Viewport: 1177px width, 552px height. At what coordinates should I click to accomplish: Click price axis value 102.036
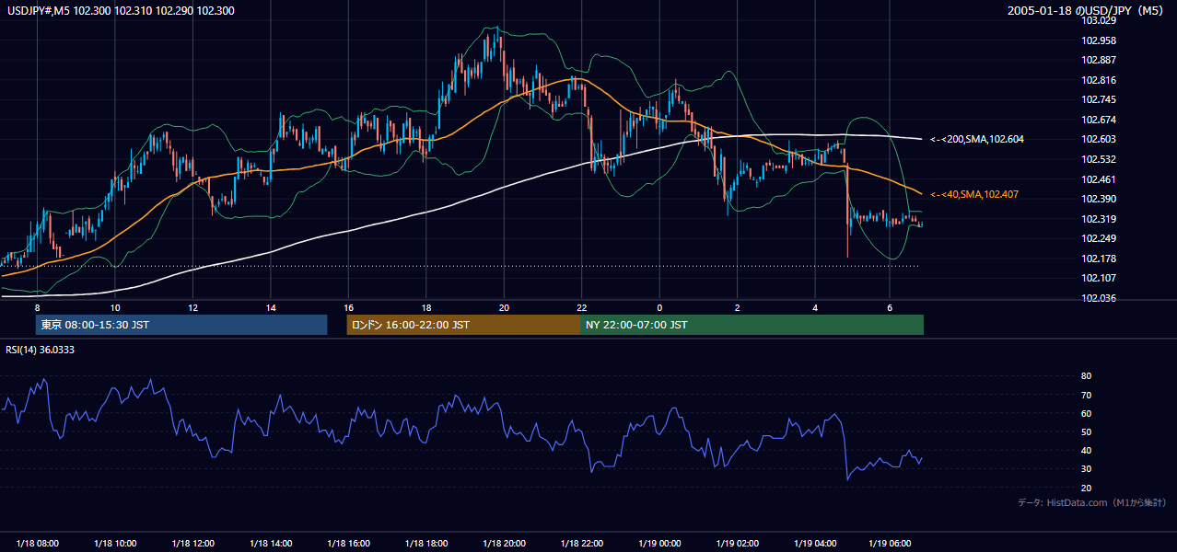coord(1099,298)
